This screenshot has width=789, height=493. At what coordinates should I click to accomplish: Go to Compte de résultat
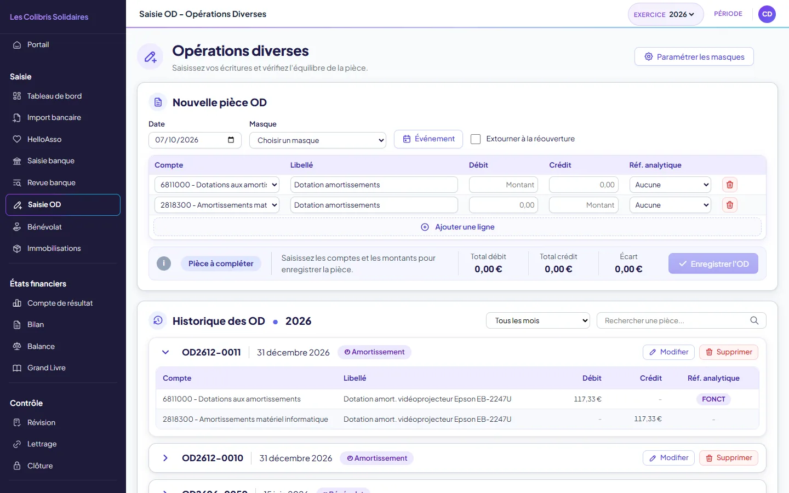[63, 303]
